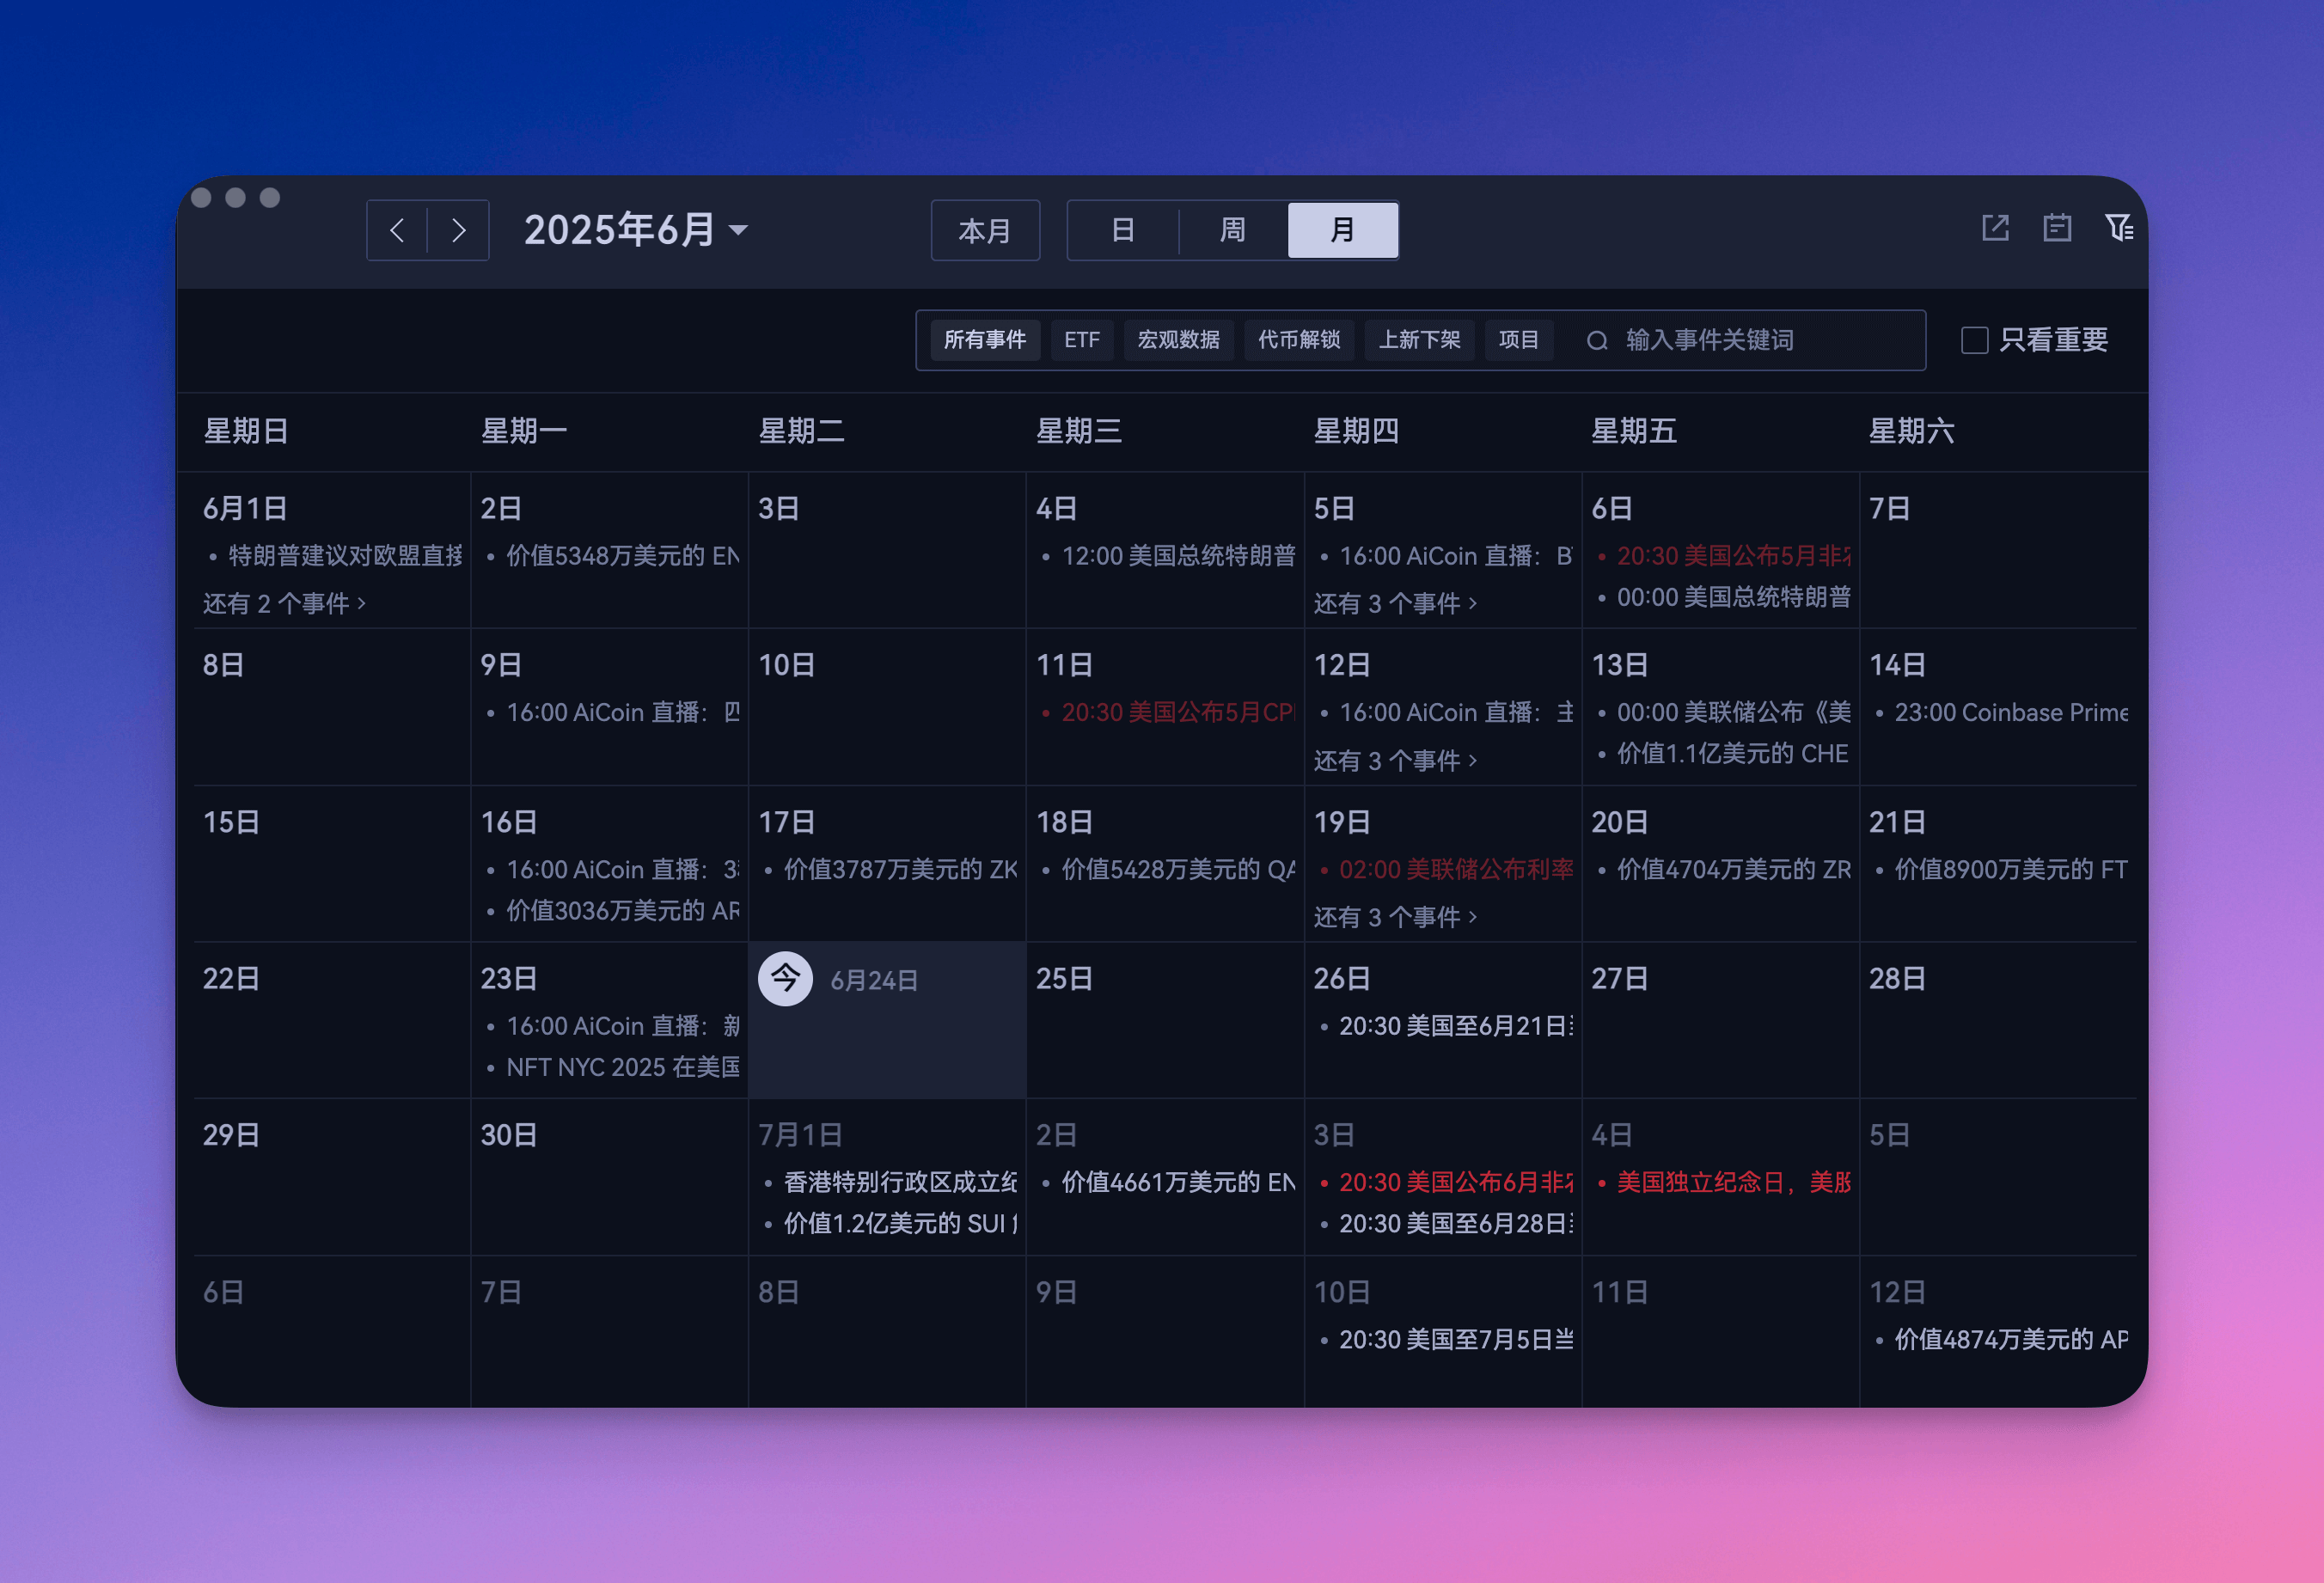Screen dimensions: 2324x1583
Task: Open the 特朗普建议对欧盟 event on 6月1日
Action: coord(335,555)
